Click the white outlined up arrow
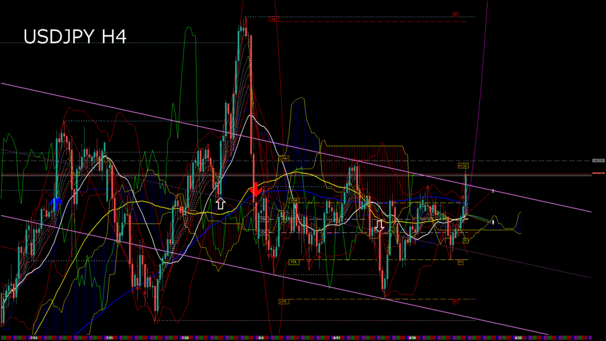Image resolution: width=606 pixels, height=341 pixels. pos(220,204)
